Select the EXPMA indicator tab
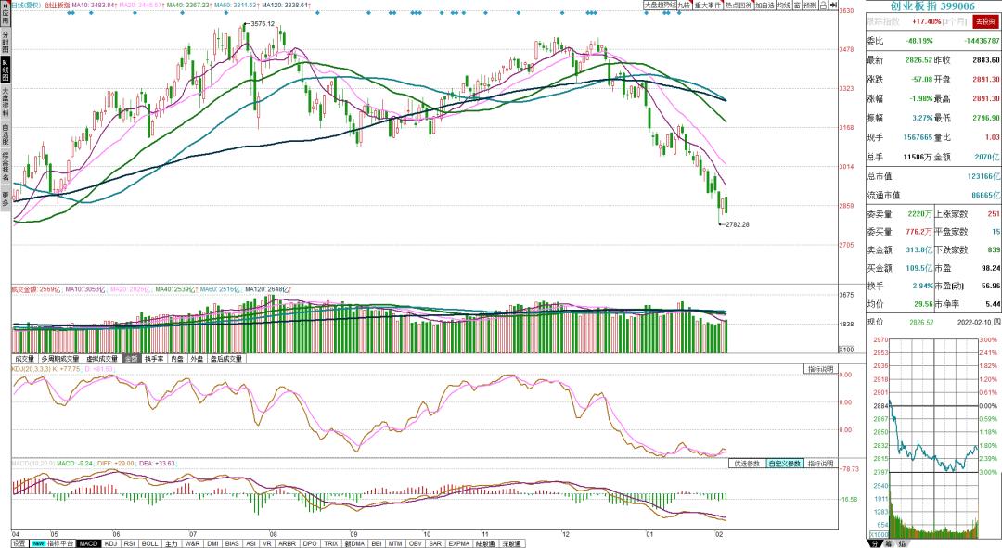Screen dimensions: 1002x548 (x=459, y=543)
